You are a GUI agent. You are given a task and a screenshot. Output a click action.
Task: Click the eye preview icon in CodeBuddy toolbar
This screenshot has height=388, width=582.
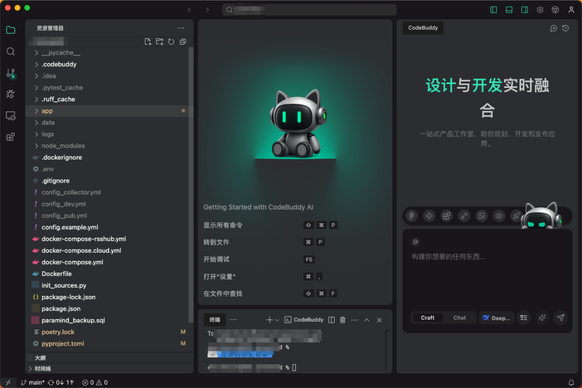(499, 216)
